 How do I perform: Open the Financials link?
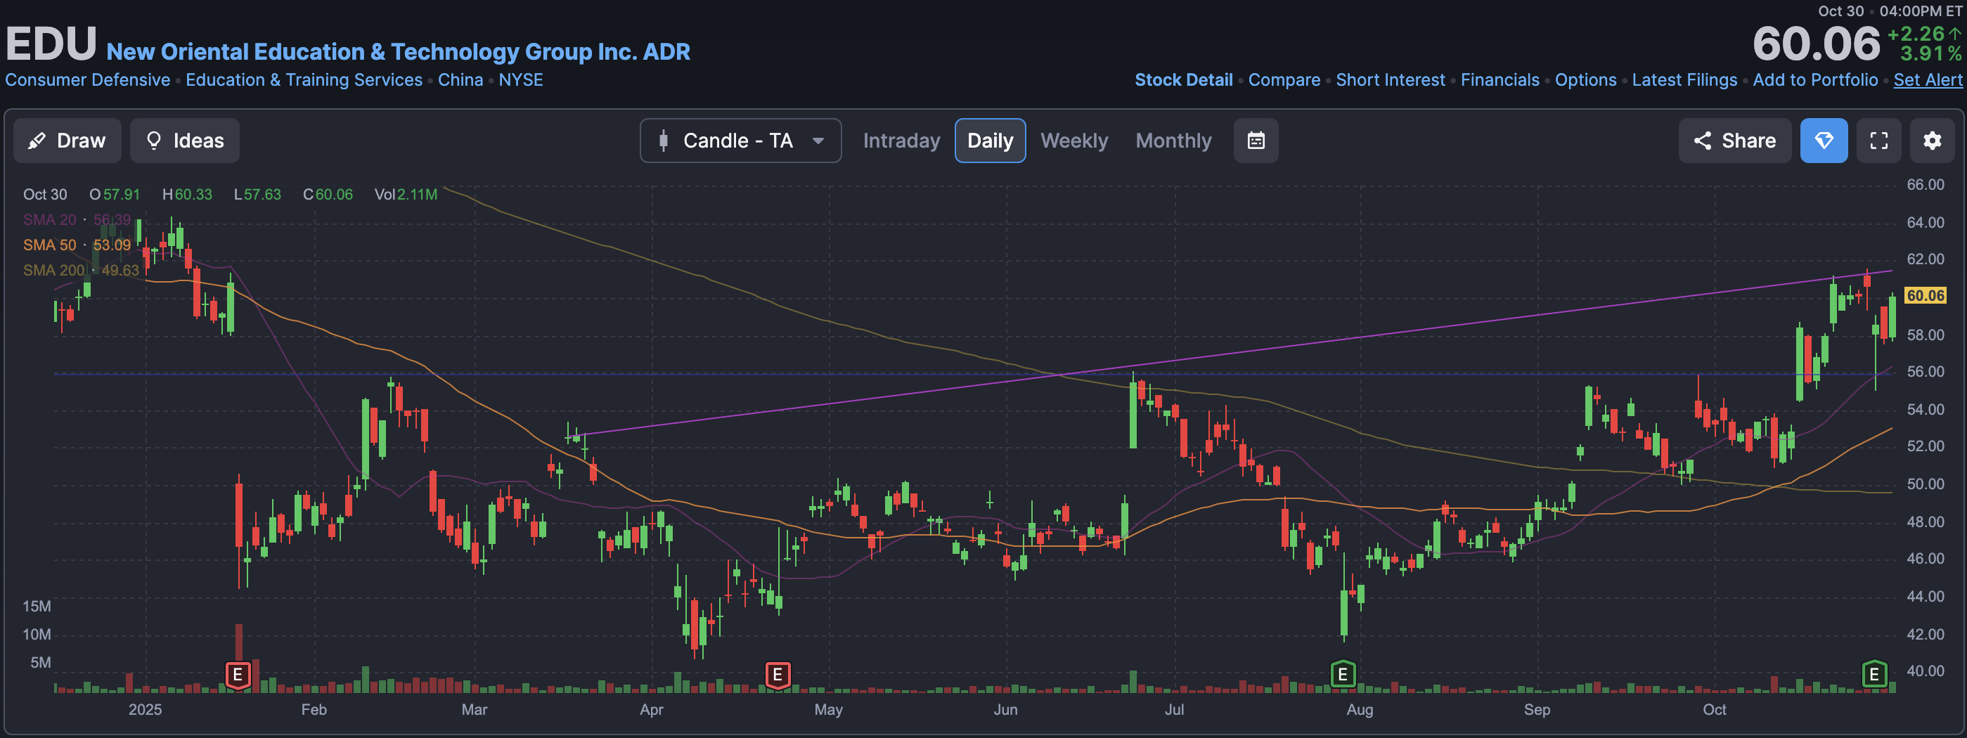pyautogui.click(x=1500, y=79)
